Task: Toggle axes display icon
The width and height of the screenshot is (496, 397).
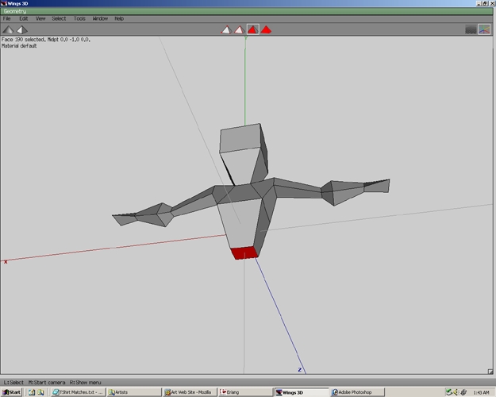Action: (484, 29)
